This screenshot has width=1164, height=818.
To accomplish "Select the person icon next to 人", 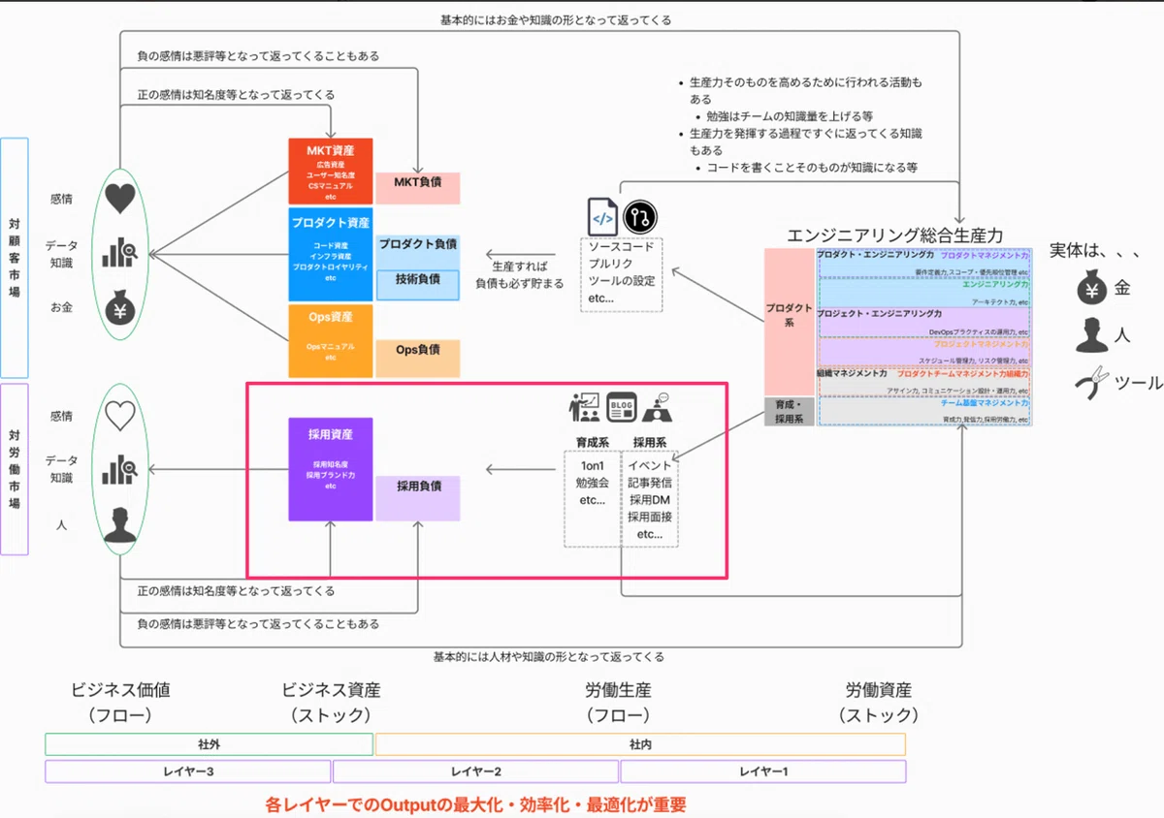I will 1092,335.
